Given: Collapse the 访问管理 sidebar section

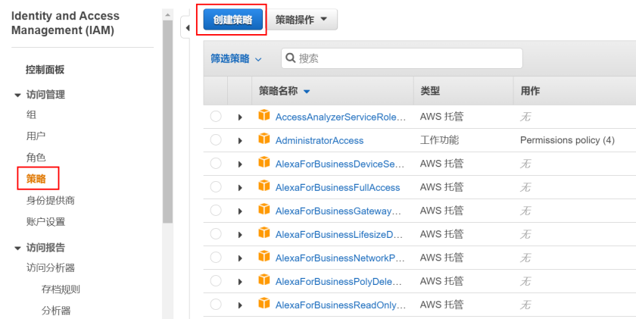Looking at the screenshot, I should [17, 95].
